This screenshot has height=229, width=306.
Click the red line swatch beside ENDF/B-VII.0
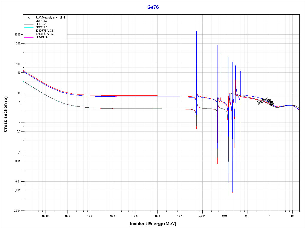click(29, 34)
